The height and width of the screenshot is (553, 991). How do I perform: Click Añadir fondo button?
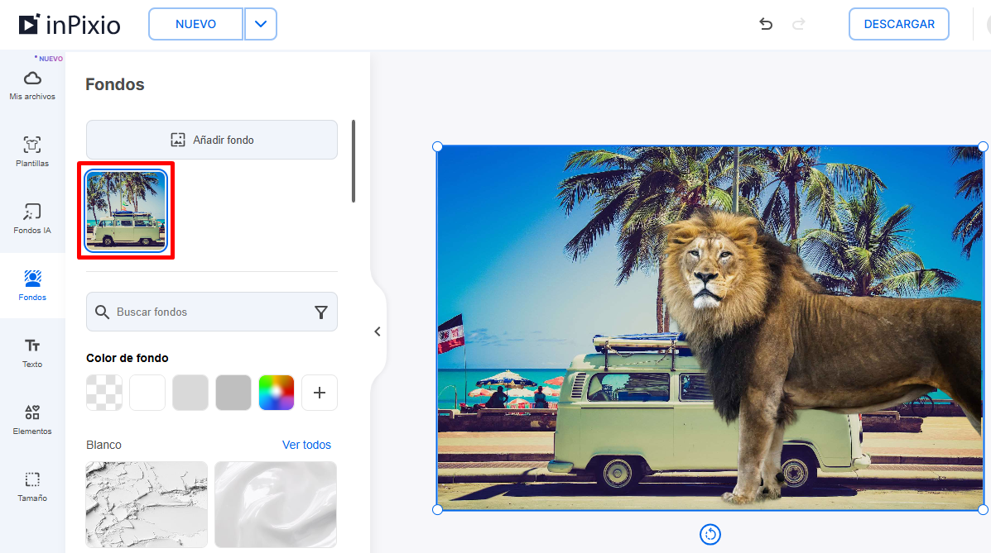pyautogui.click(x=212, y=140)
